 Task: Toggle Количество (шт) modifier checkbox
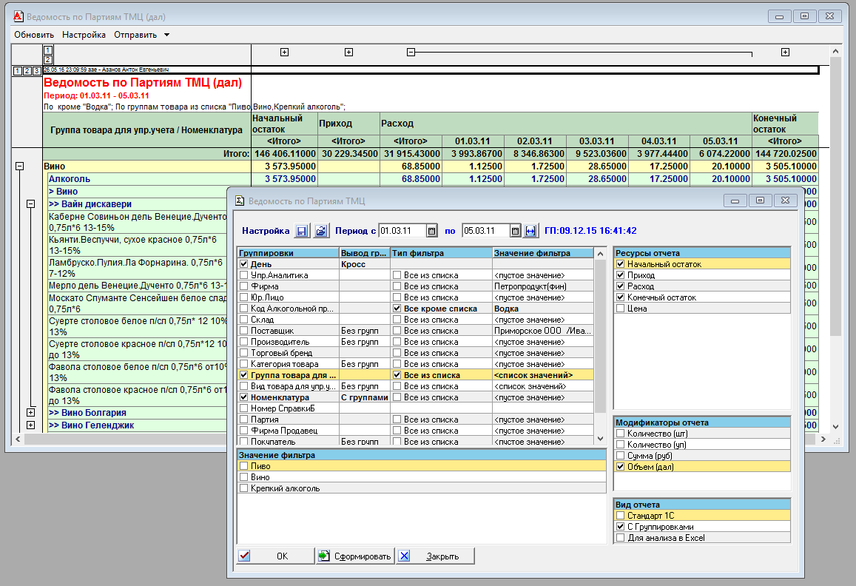coord(620,434)
